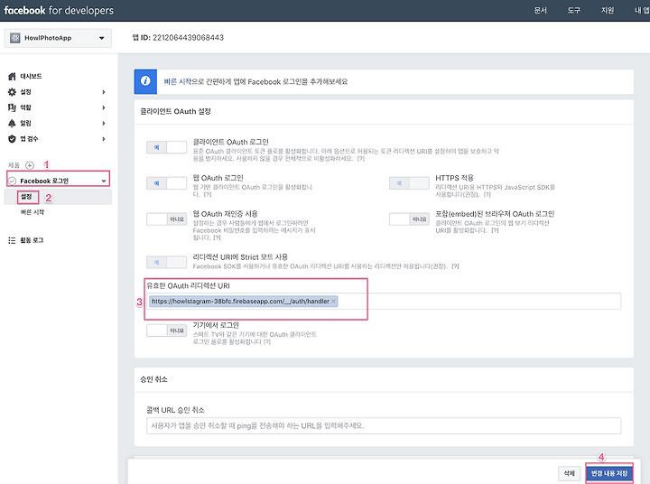Viewport: 650px width, 484px height.
Task: Collapse the Facebook 로그인 section chevron
Action: point(104,181)
